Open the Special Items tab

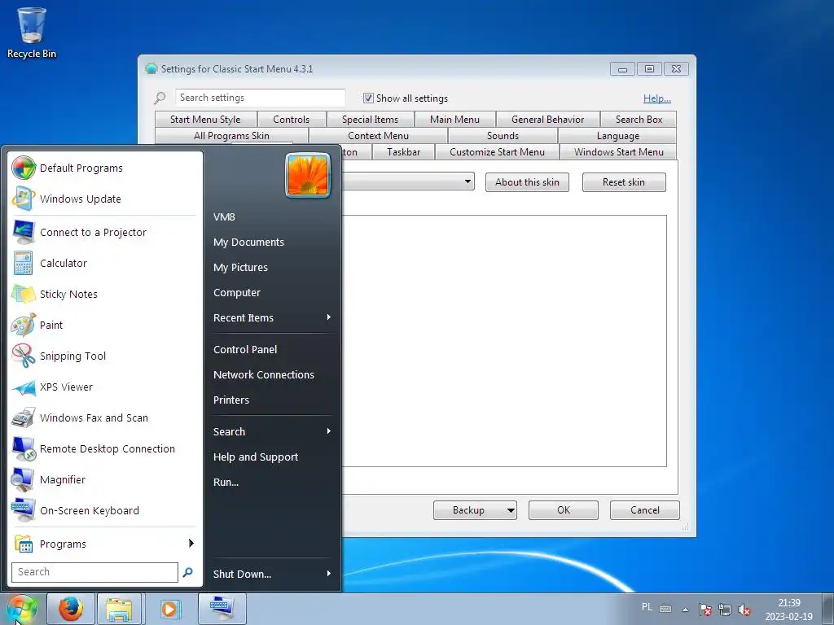[371, 120]
